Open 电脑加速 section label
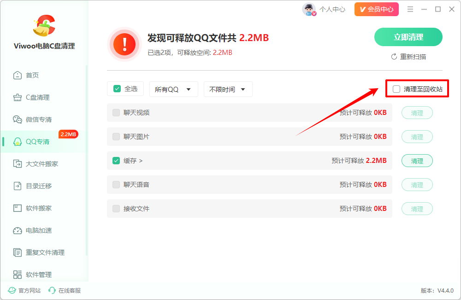Screen dimensions: 461x300 point(39,230)
